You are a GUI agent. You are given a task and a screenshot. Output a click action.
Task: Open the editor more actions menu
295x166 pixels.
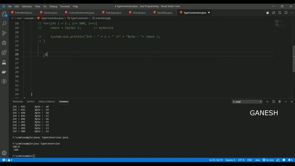tap(292, 13)
